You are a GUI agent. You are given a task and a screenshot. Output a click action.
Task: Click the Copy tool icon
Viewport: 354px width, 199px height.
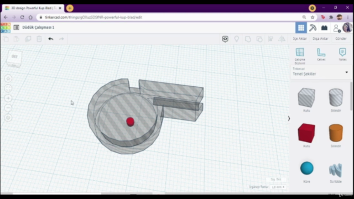point(6,39)
